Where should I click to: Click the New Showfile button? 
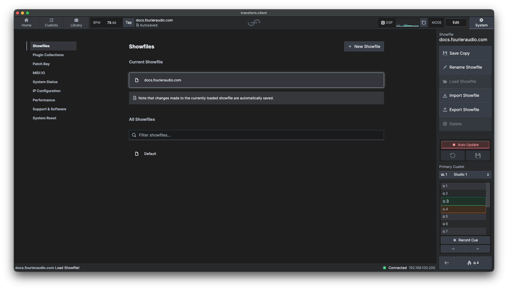coord(364,46)
